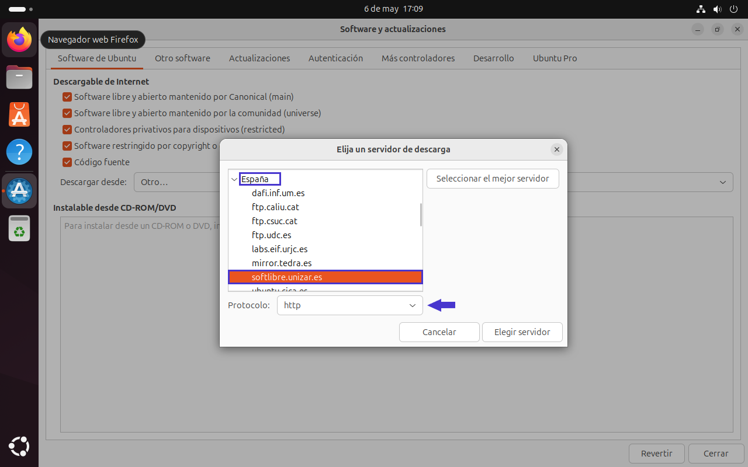Screen dimensions: 748x467
Task: Click Seleccionar el mejor servidor button
Action: click(x=493, y=179)
